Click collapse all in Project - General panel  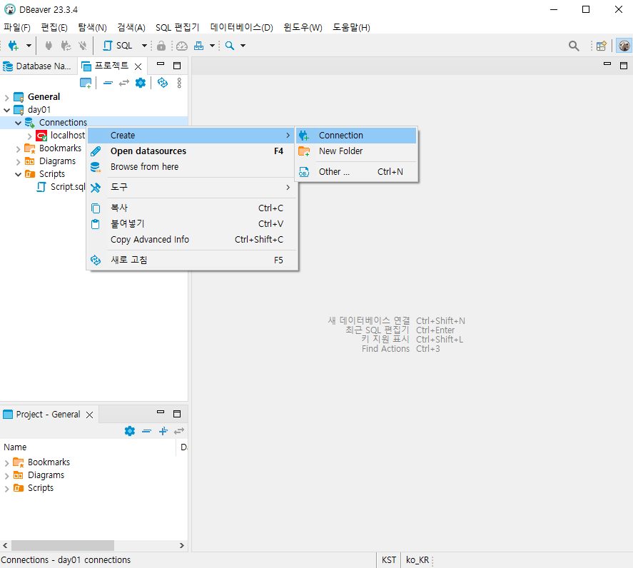(x=146, y=431)
